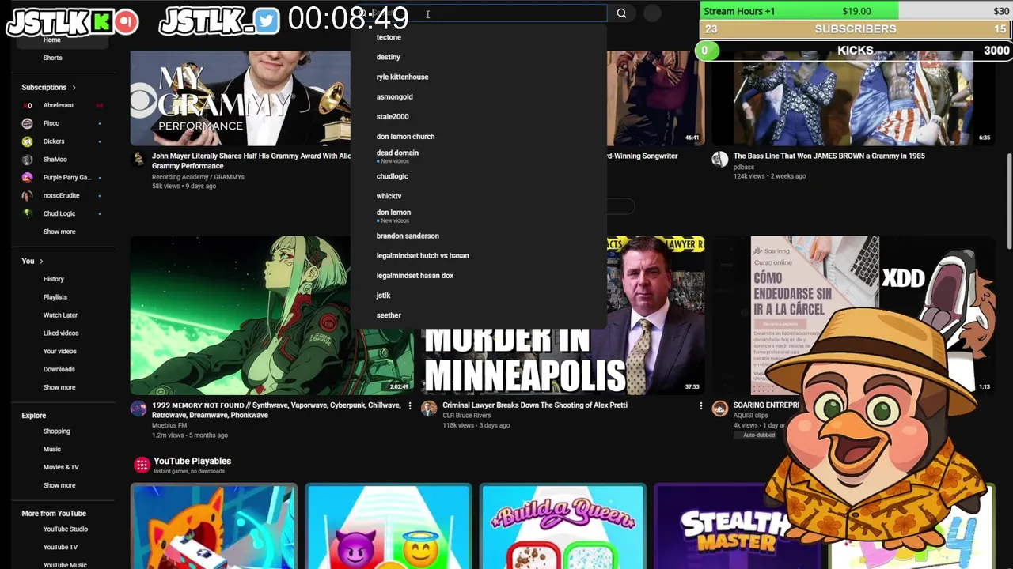1013x569 pixels.
Task: Open the pdbass channel avatar
Action: [x=720, y=159]
